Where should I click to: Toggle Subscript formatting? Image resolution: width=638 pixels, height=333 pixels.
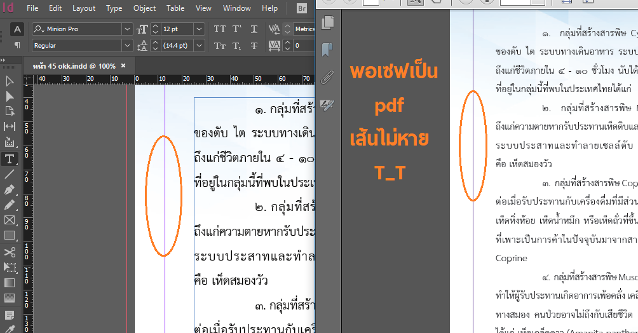237,46
